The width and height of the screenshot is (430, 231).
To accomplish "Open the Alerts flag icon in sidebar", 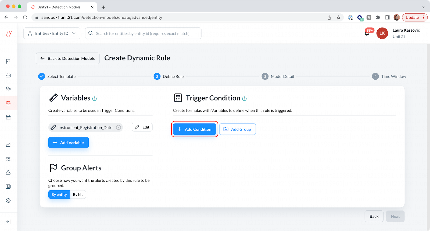I will coord(8,61).
